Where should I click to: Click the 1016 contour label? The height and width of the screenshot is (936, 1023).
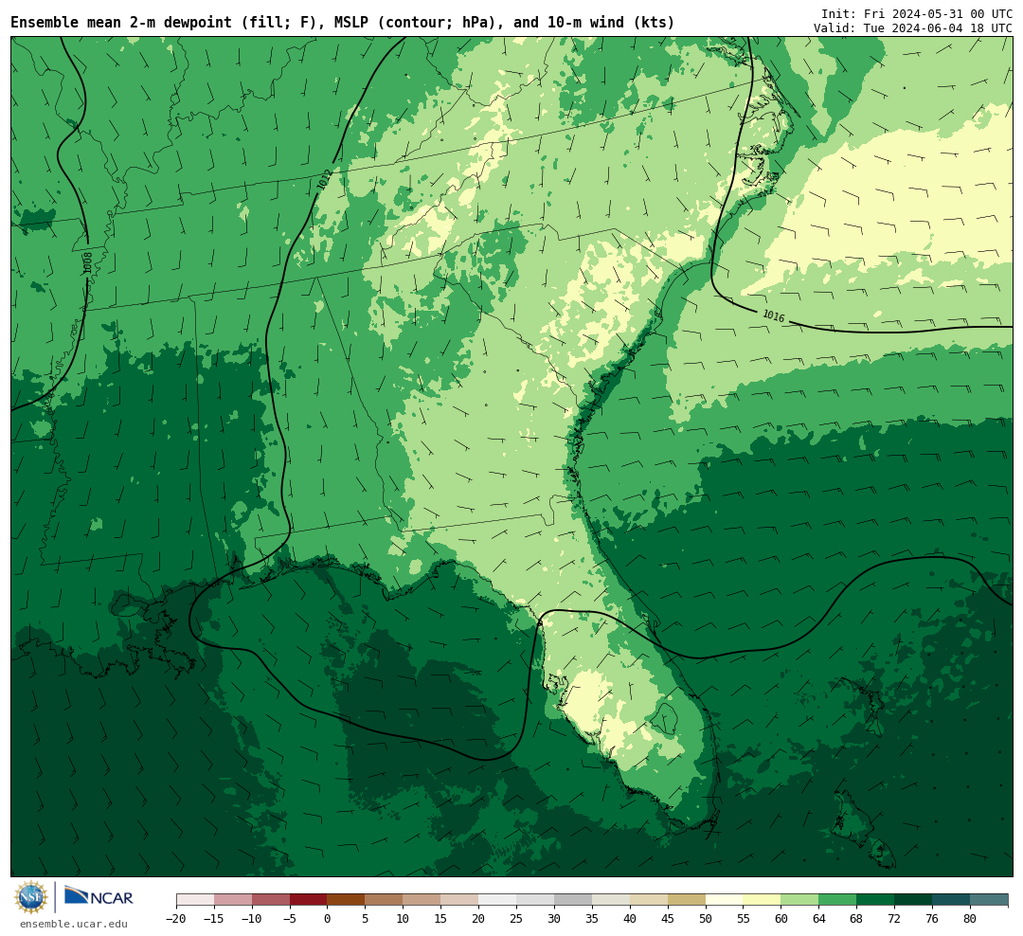pyautogui.click(x=773, y=315)
